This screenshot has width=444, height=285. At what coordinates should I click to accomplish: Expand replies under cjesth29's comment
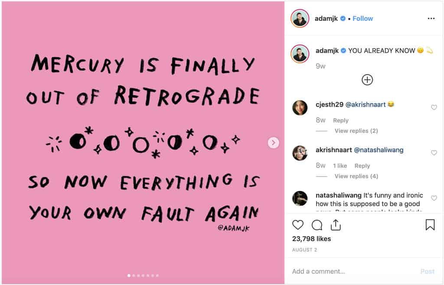click(356, 131)
